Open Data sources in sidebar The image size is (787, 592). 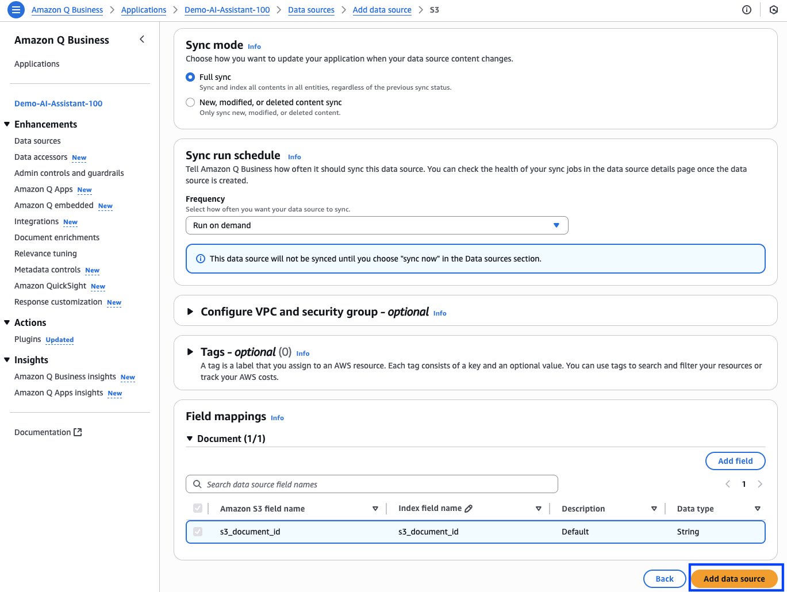(37, 141)
